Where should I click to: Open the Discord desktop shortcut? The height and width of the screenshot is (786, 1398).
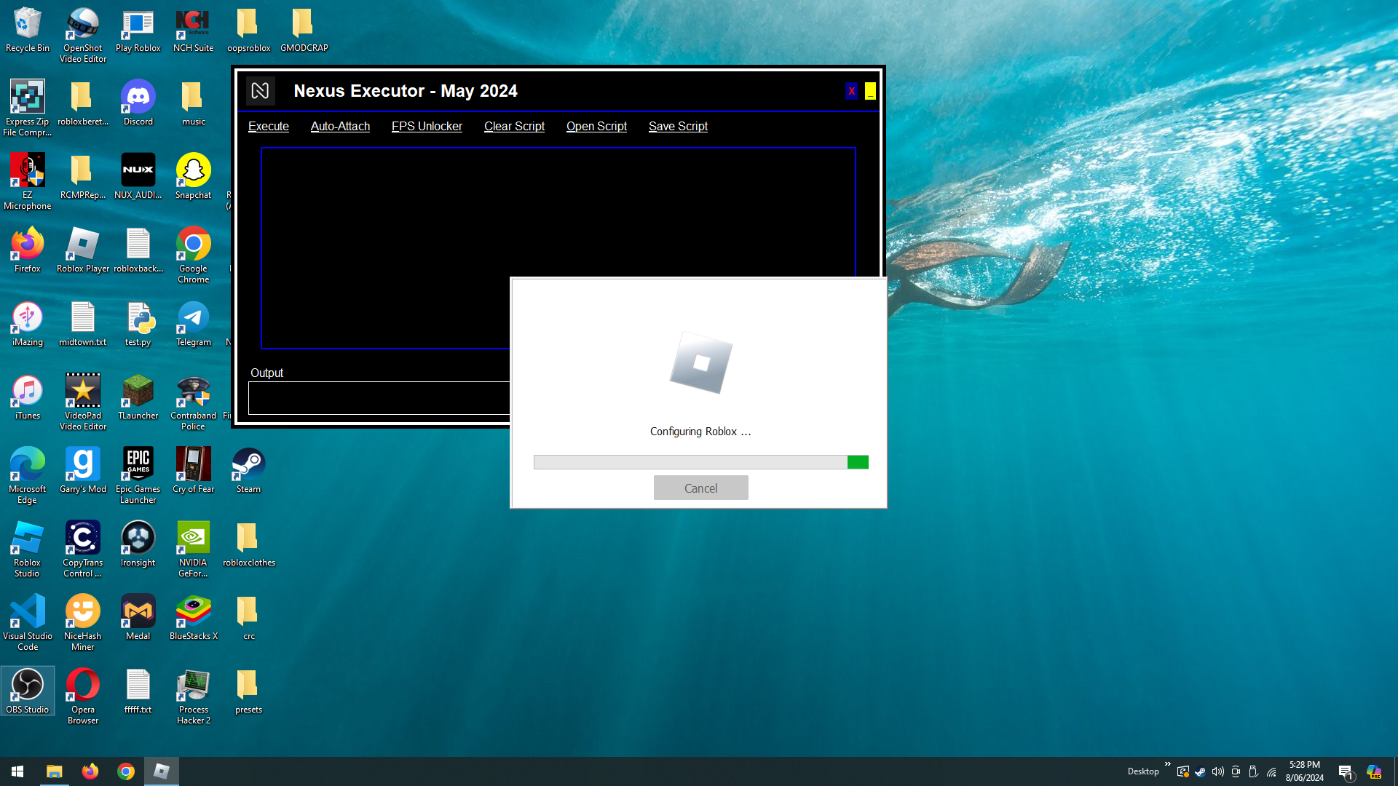point(138,98)
